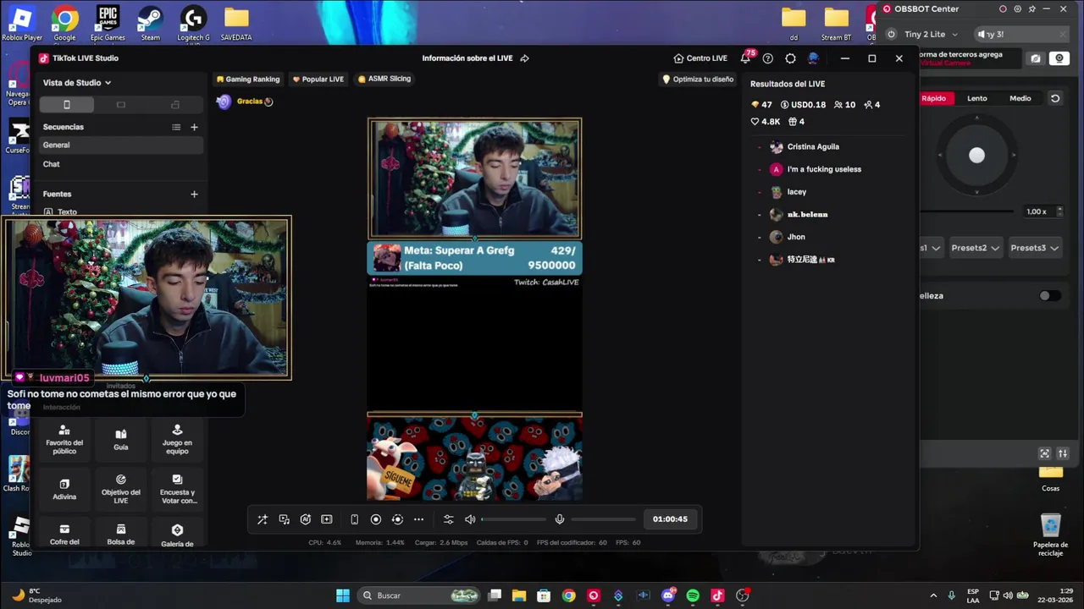
Task: Click the sparkle video clip icon
Action: [x=327, y=519]
